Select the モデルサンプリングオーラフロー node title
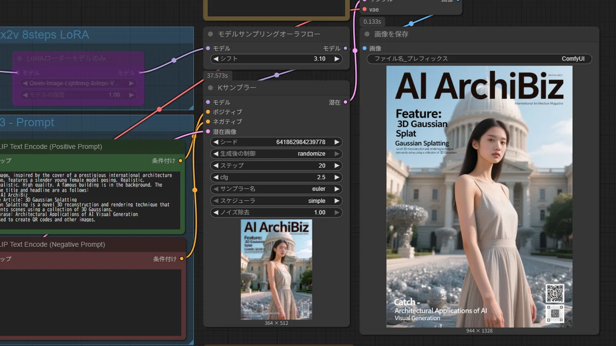The image size is (616, 346). (269, 34)
